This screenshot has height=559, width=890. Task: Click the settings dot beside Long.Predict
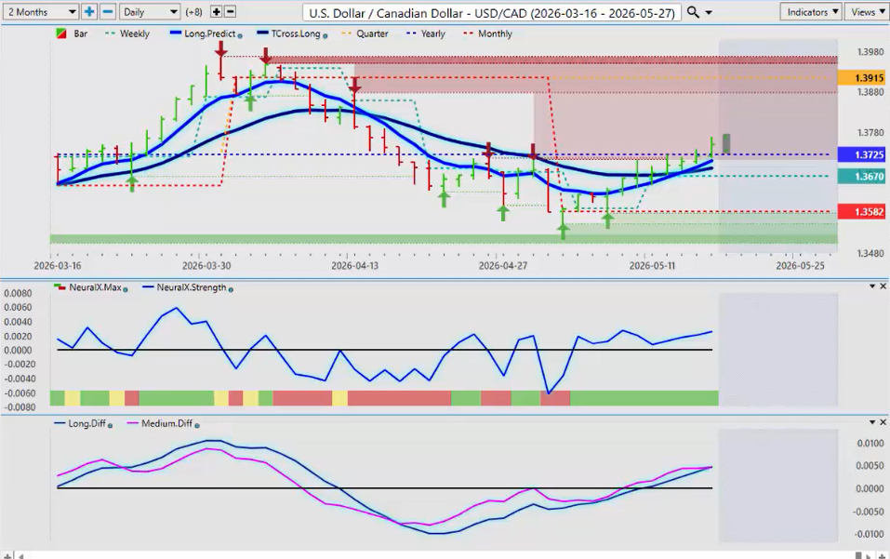tap(240, 35)
